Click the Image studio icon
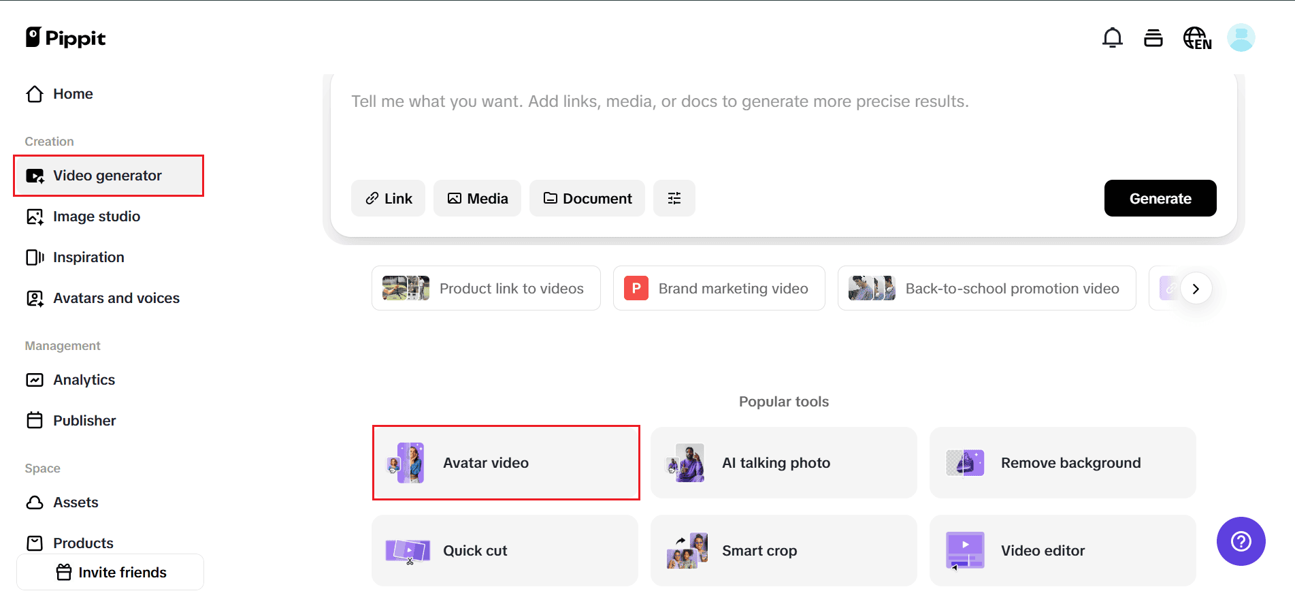Viewport: 1295px width, 606px height. [x=35, y=217]
